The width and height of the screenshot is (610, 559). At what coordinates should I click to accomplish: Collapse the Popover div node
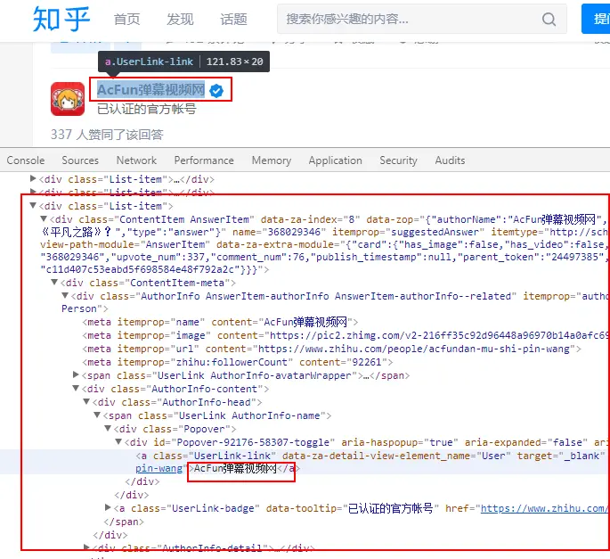(108, 428)
